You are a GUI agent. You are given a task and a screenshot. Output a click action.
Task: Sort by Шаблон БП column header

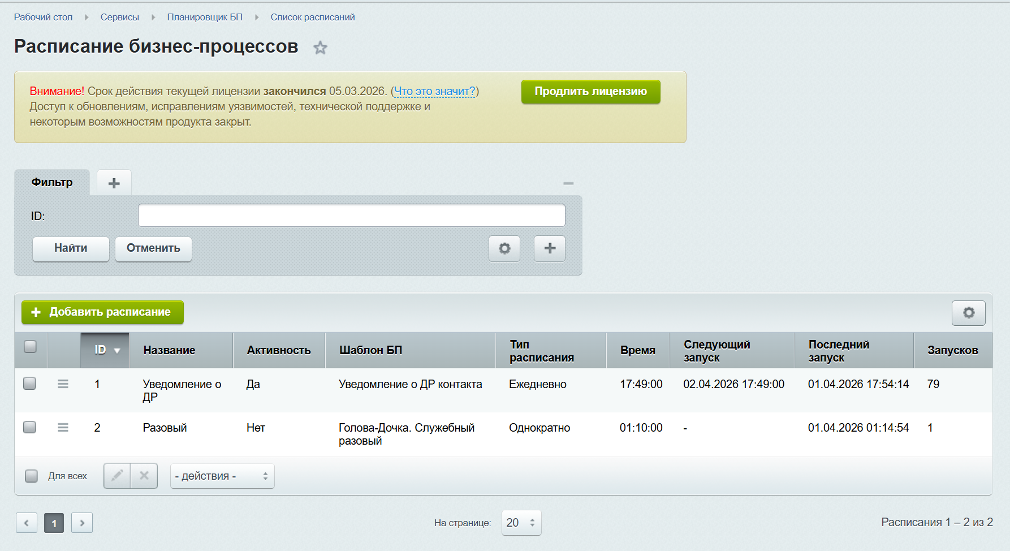(x=410, y=350)
